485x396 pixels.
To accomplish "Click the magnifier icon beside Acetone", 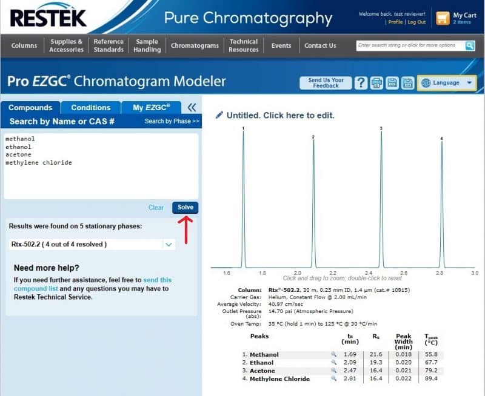I will point(334,371).
